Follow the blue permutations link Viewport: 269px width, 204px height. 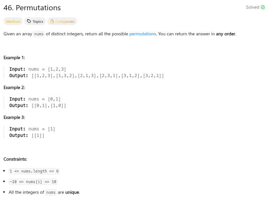143,34
